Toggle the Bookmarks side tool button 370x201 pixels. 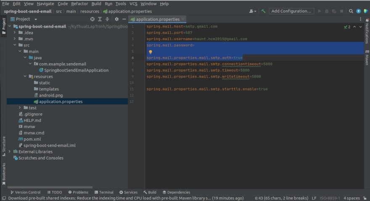3,174
